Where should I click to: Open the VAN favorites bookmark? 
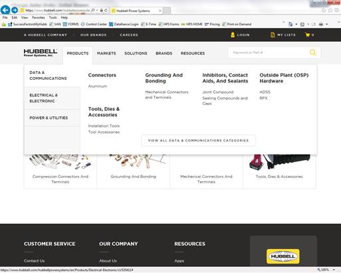click(55, 25)
